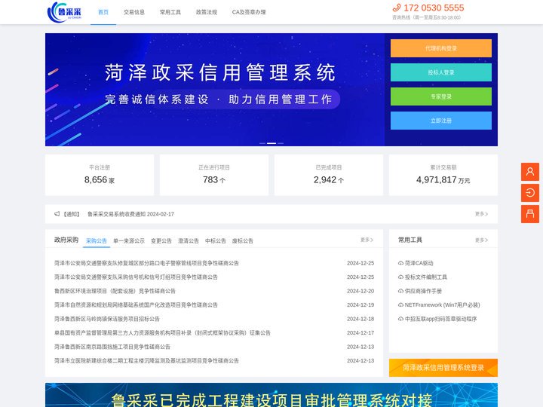
Task: Click the 鲁采采 site logo
Action: tap(64, 12)
